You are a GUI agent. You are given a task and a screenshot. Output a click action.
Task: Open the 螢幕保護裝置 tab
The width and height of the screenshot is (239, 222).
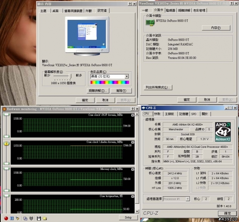point(73,11)
